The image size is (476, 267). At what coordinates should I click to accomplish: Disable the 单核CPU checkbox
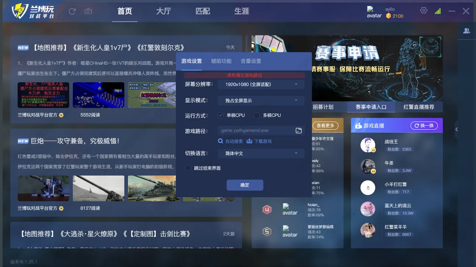click(x=221, y=115)
